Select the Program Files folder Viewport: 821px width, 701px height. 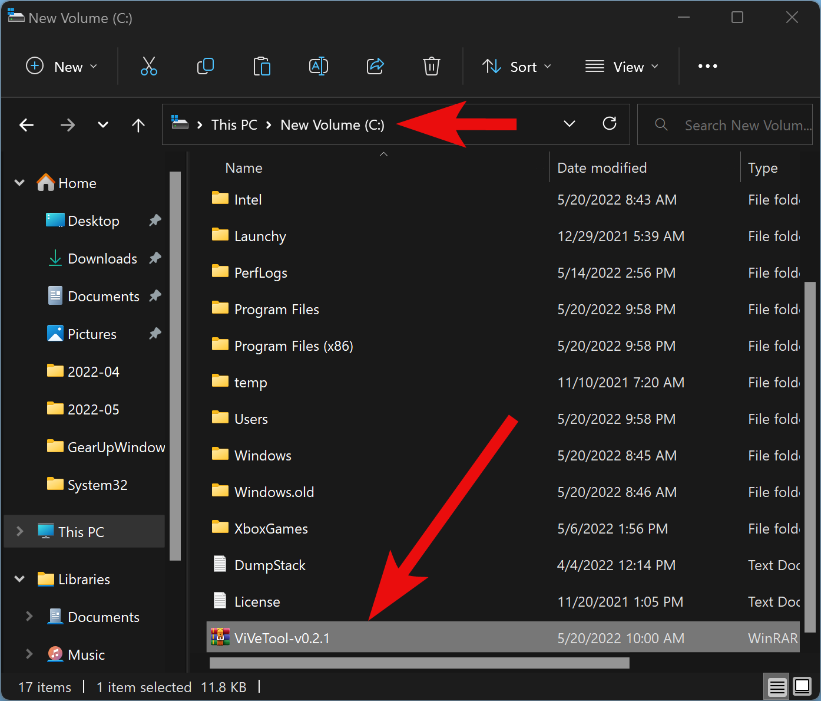point(503,309)
